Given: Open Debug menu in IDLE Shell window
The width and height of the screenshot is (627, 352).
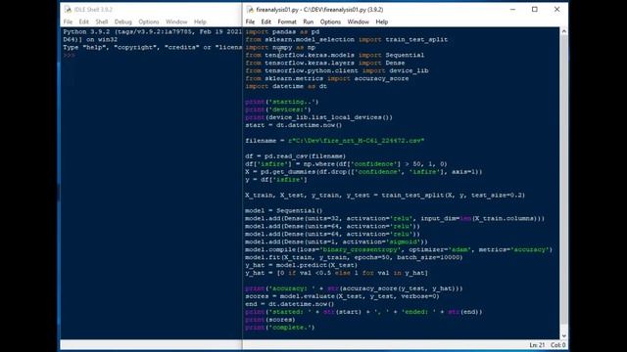Looking at the screenshot, I should [x=123, y=22].
